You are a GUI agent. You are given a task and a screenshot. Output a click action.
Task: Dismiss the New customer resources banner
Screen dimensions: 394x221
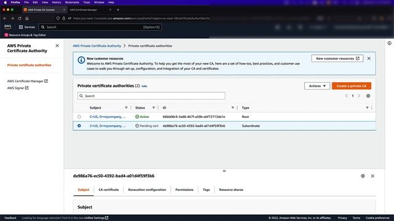pyautogui.click(x=369, y=58)
